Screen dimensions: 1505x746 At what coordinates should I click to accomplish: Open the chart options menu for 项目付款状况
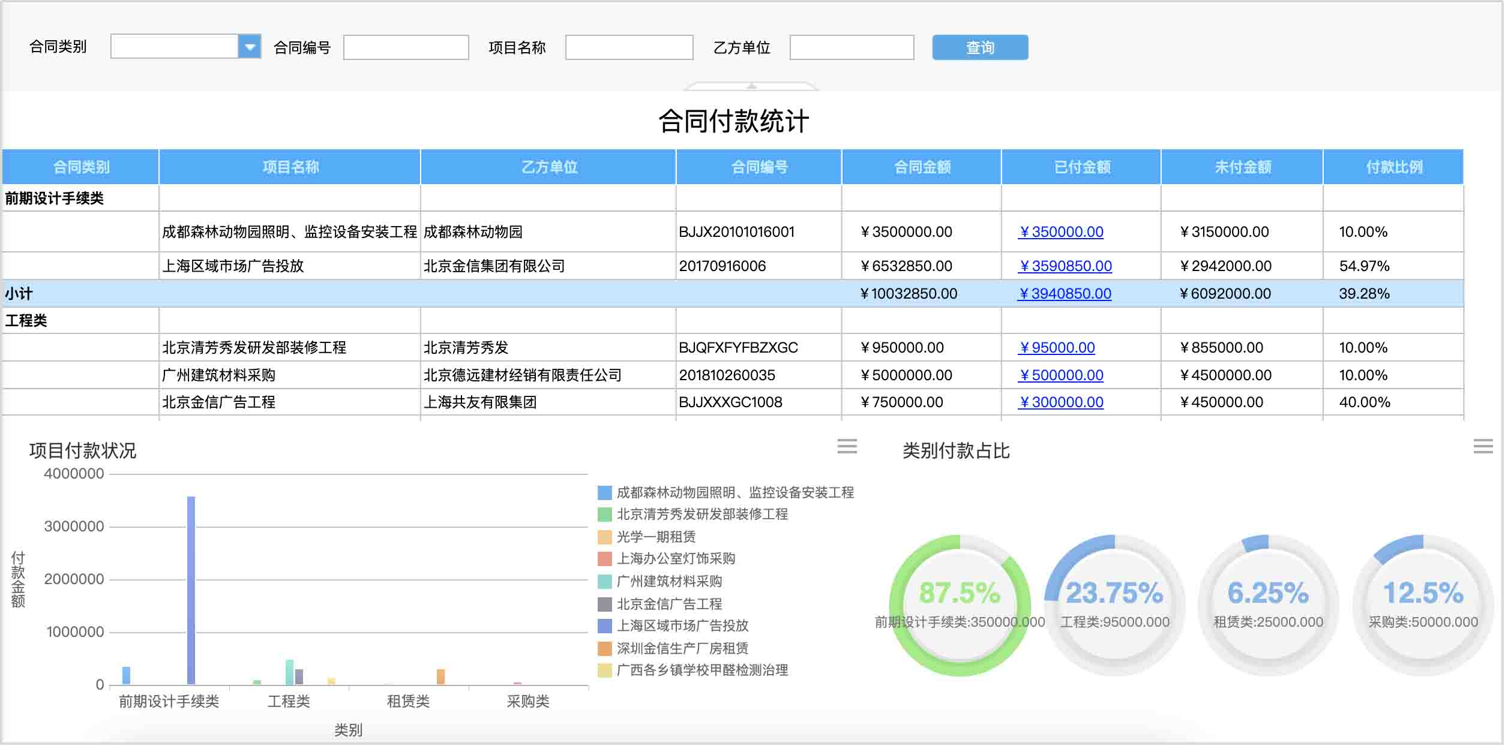point(848,447)
